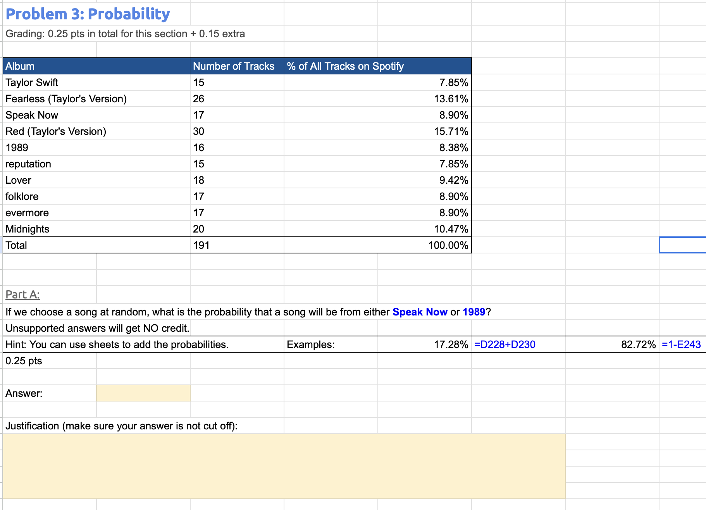The height and width of the screenshot is (510, 706).
Task: Select the example value 17.28%
Action: tap(425, 345)
